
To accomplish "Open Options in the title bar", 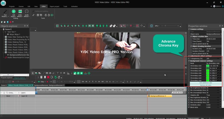I will point(217,6).
